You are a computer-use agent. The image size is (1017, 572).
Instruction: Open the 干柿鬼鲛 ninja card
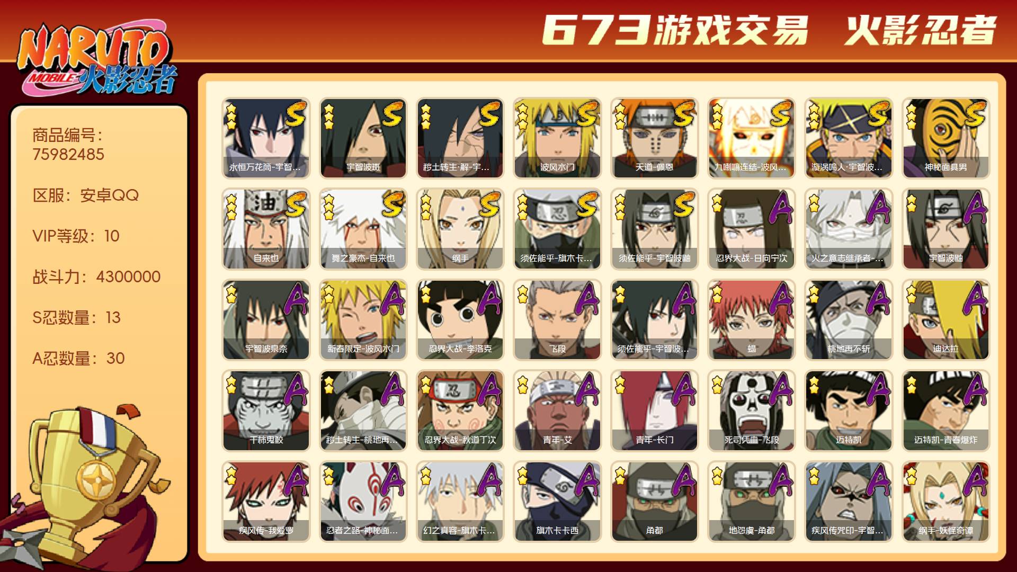266,410
